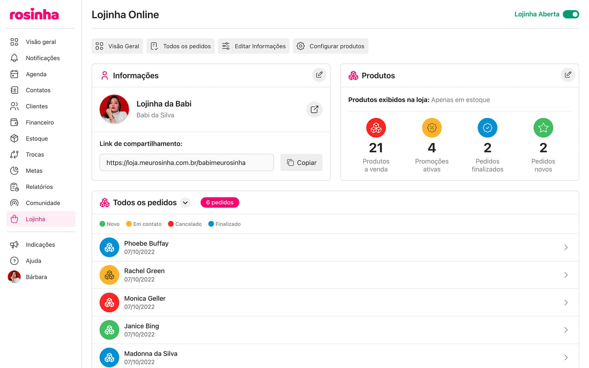The height and width of the screenshot is (368, 589).
Task: Filter orders by green Novo status
Action: 110,224
